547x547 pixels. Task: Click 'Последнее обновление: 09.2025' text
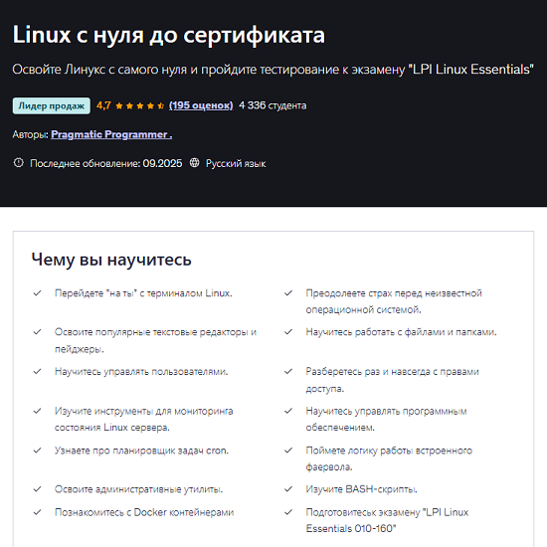106,163
